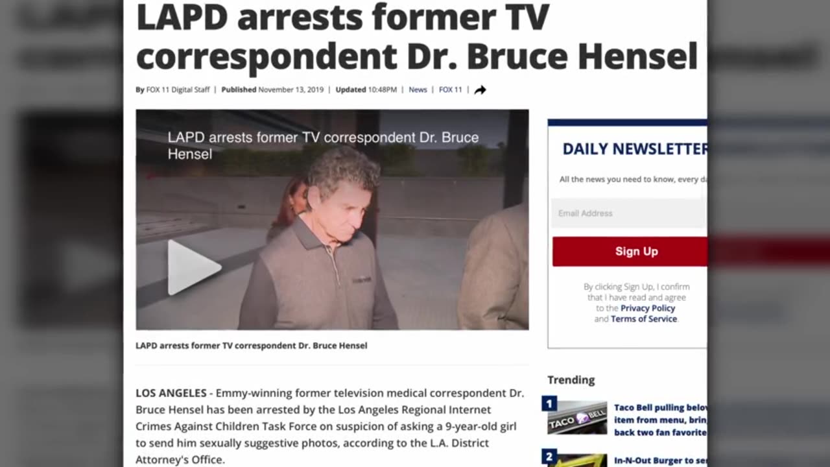830x467 pixels.
Task: Open the FOX 11 link
Action: [450, 90]
